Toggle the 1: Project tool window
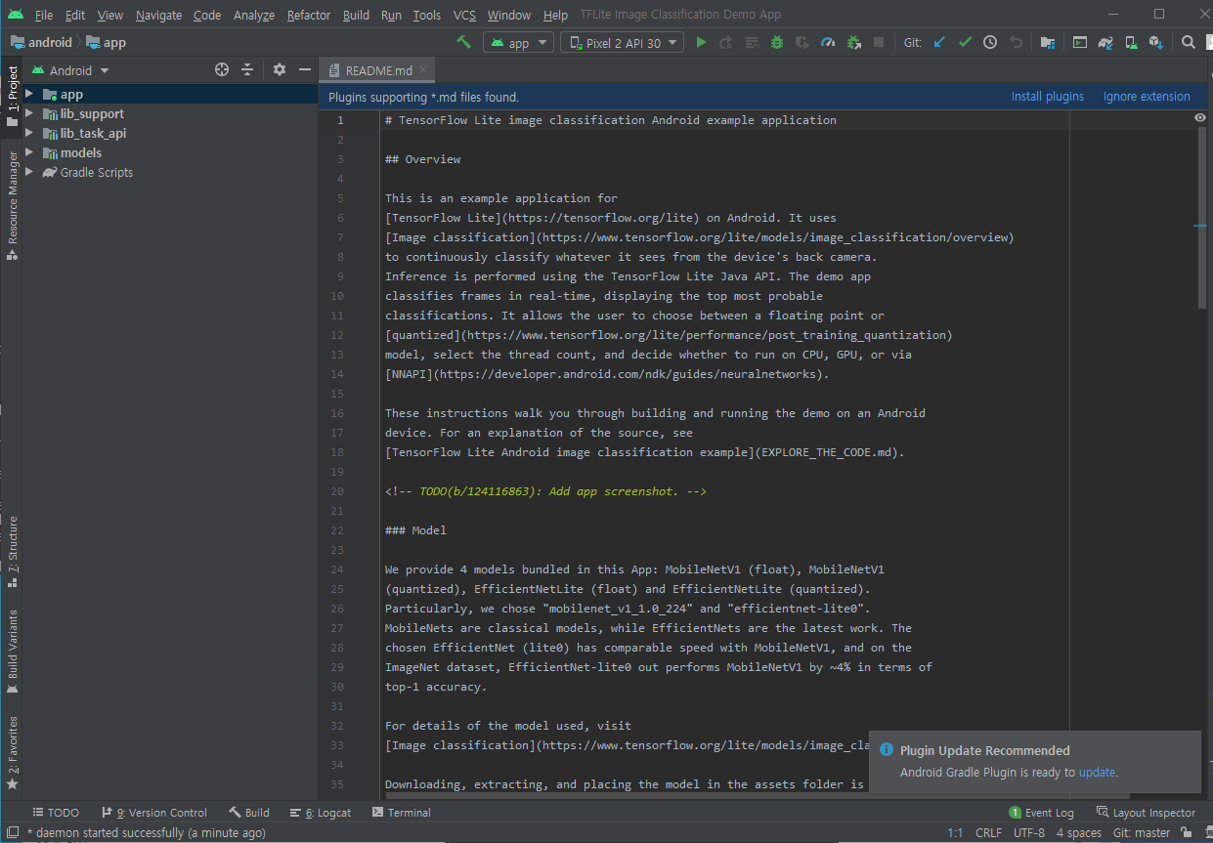1213x843 pixels. (12, 95)
